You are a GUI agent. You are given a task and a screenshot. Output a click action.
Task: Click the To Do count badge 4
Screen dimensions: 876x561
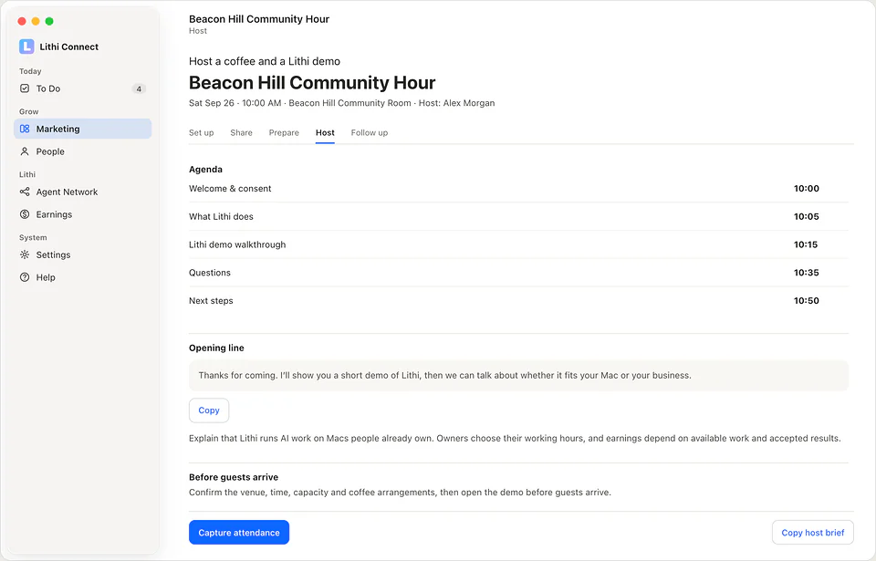(139, 88)
